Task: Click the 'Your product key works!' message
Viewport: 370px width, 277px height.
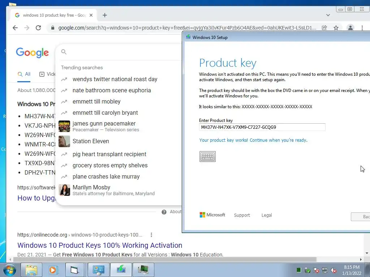Action: coord(253,140)
